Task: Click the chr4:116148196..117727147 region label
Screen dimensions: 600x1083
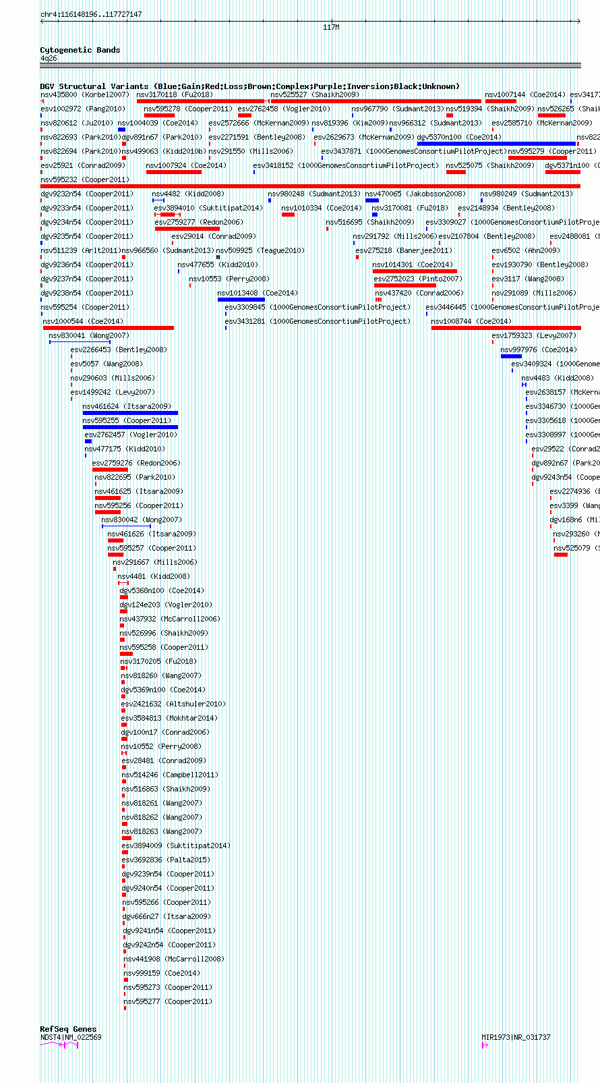Action: pyautogui.click(x=91, y=14)
